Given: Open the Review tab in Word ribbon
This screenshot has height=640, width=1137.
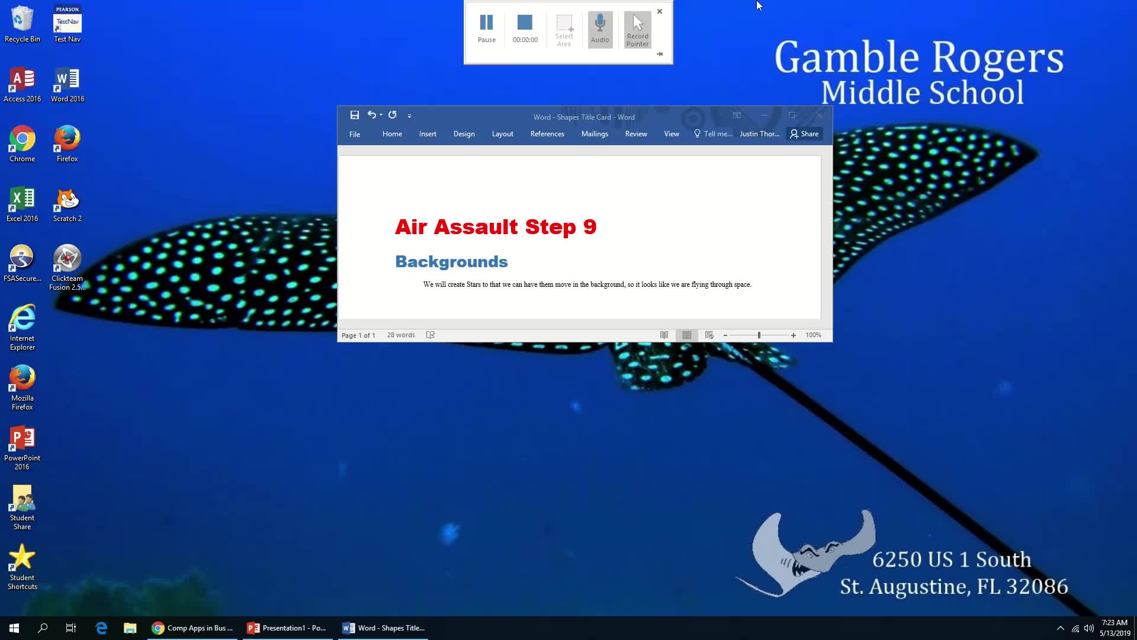Looking at the screenshot, I should pos(635,133).
